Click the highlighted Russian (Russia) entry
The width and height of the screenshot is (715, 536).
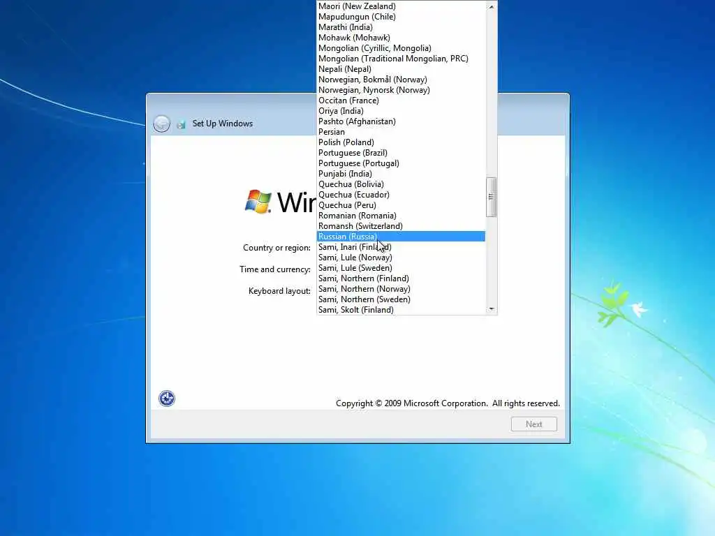(x=401, y=237)
